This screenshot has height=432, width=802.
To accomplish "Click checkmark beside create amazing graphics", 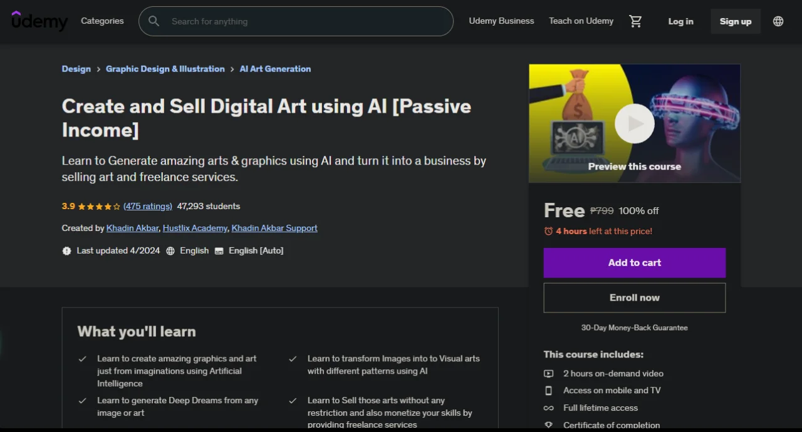I will (82, 359).
